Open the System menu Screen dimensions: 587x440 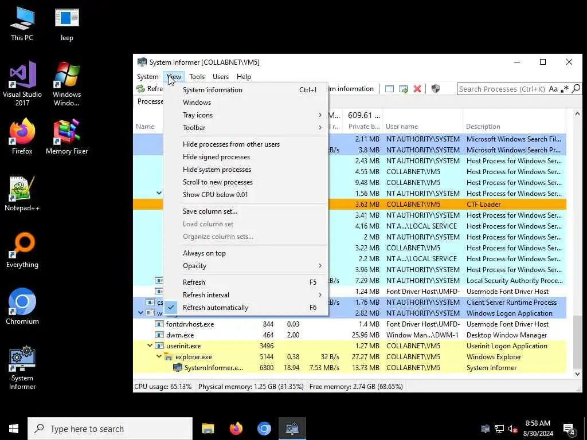pos(147,77)
